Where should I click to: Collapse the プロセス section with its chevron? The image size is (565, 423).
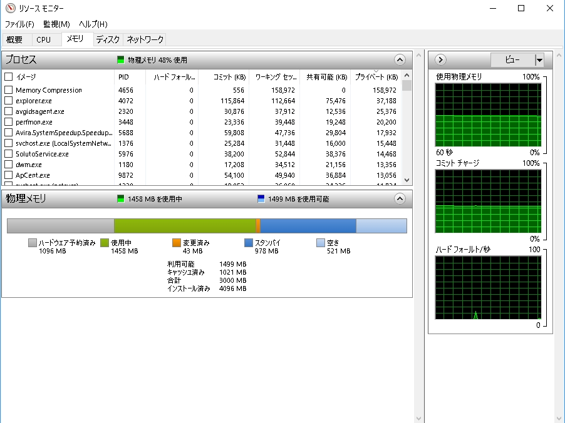click(400, 60)
